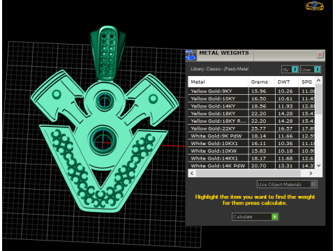
Task: Select the Yellow Gold:18KY R... row
Action: pyautogui.click(x=251, y=121)
